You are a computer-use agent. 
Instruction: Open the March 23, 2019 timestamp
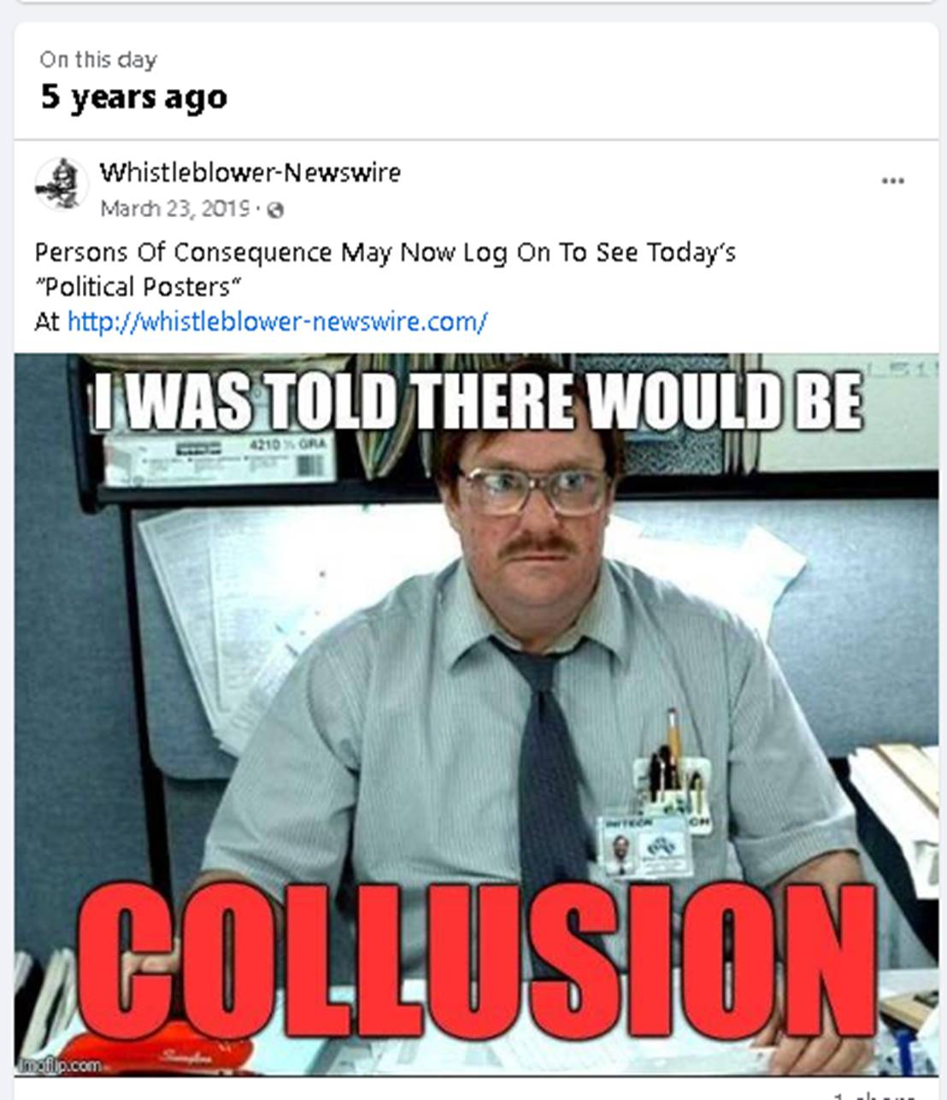coord(175,209)
